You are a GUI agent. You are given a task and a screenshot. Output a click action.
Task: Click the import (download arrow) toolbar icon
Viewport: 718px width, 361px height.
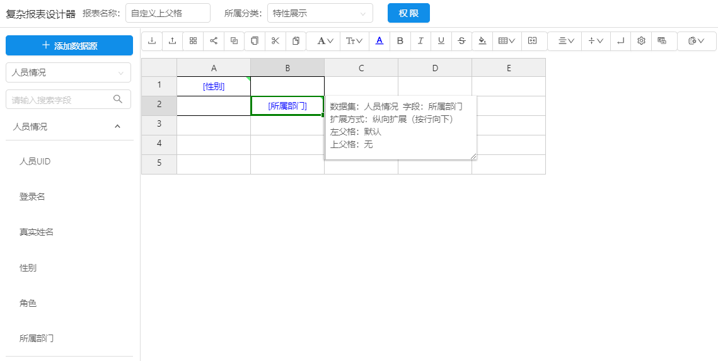click(152, 41)
